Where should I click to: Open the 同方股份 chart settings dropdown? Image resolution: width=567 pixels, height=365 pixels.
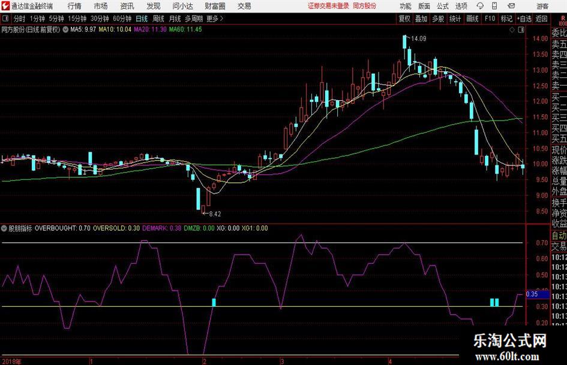tap(65, 29)
